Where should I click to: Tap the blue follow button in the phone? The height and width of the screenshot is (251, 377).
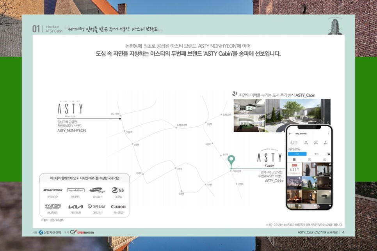297,154
